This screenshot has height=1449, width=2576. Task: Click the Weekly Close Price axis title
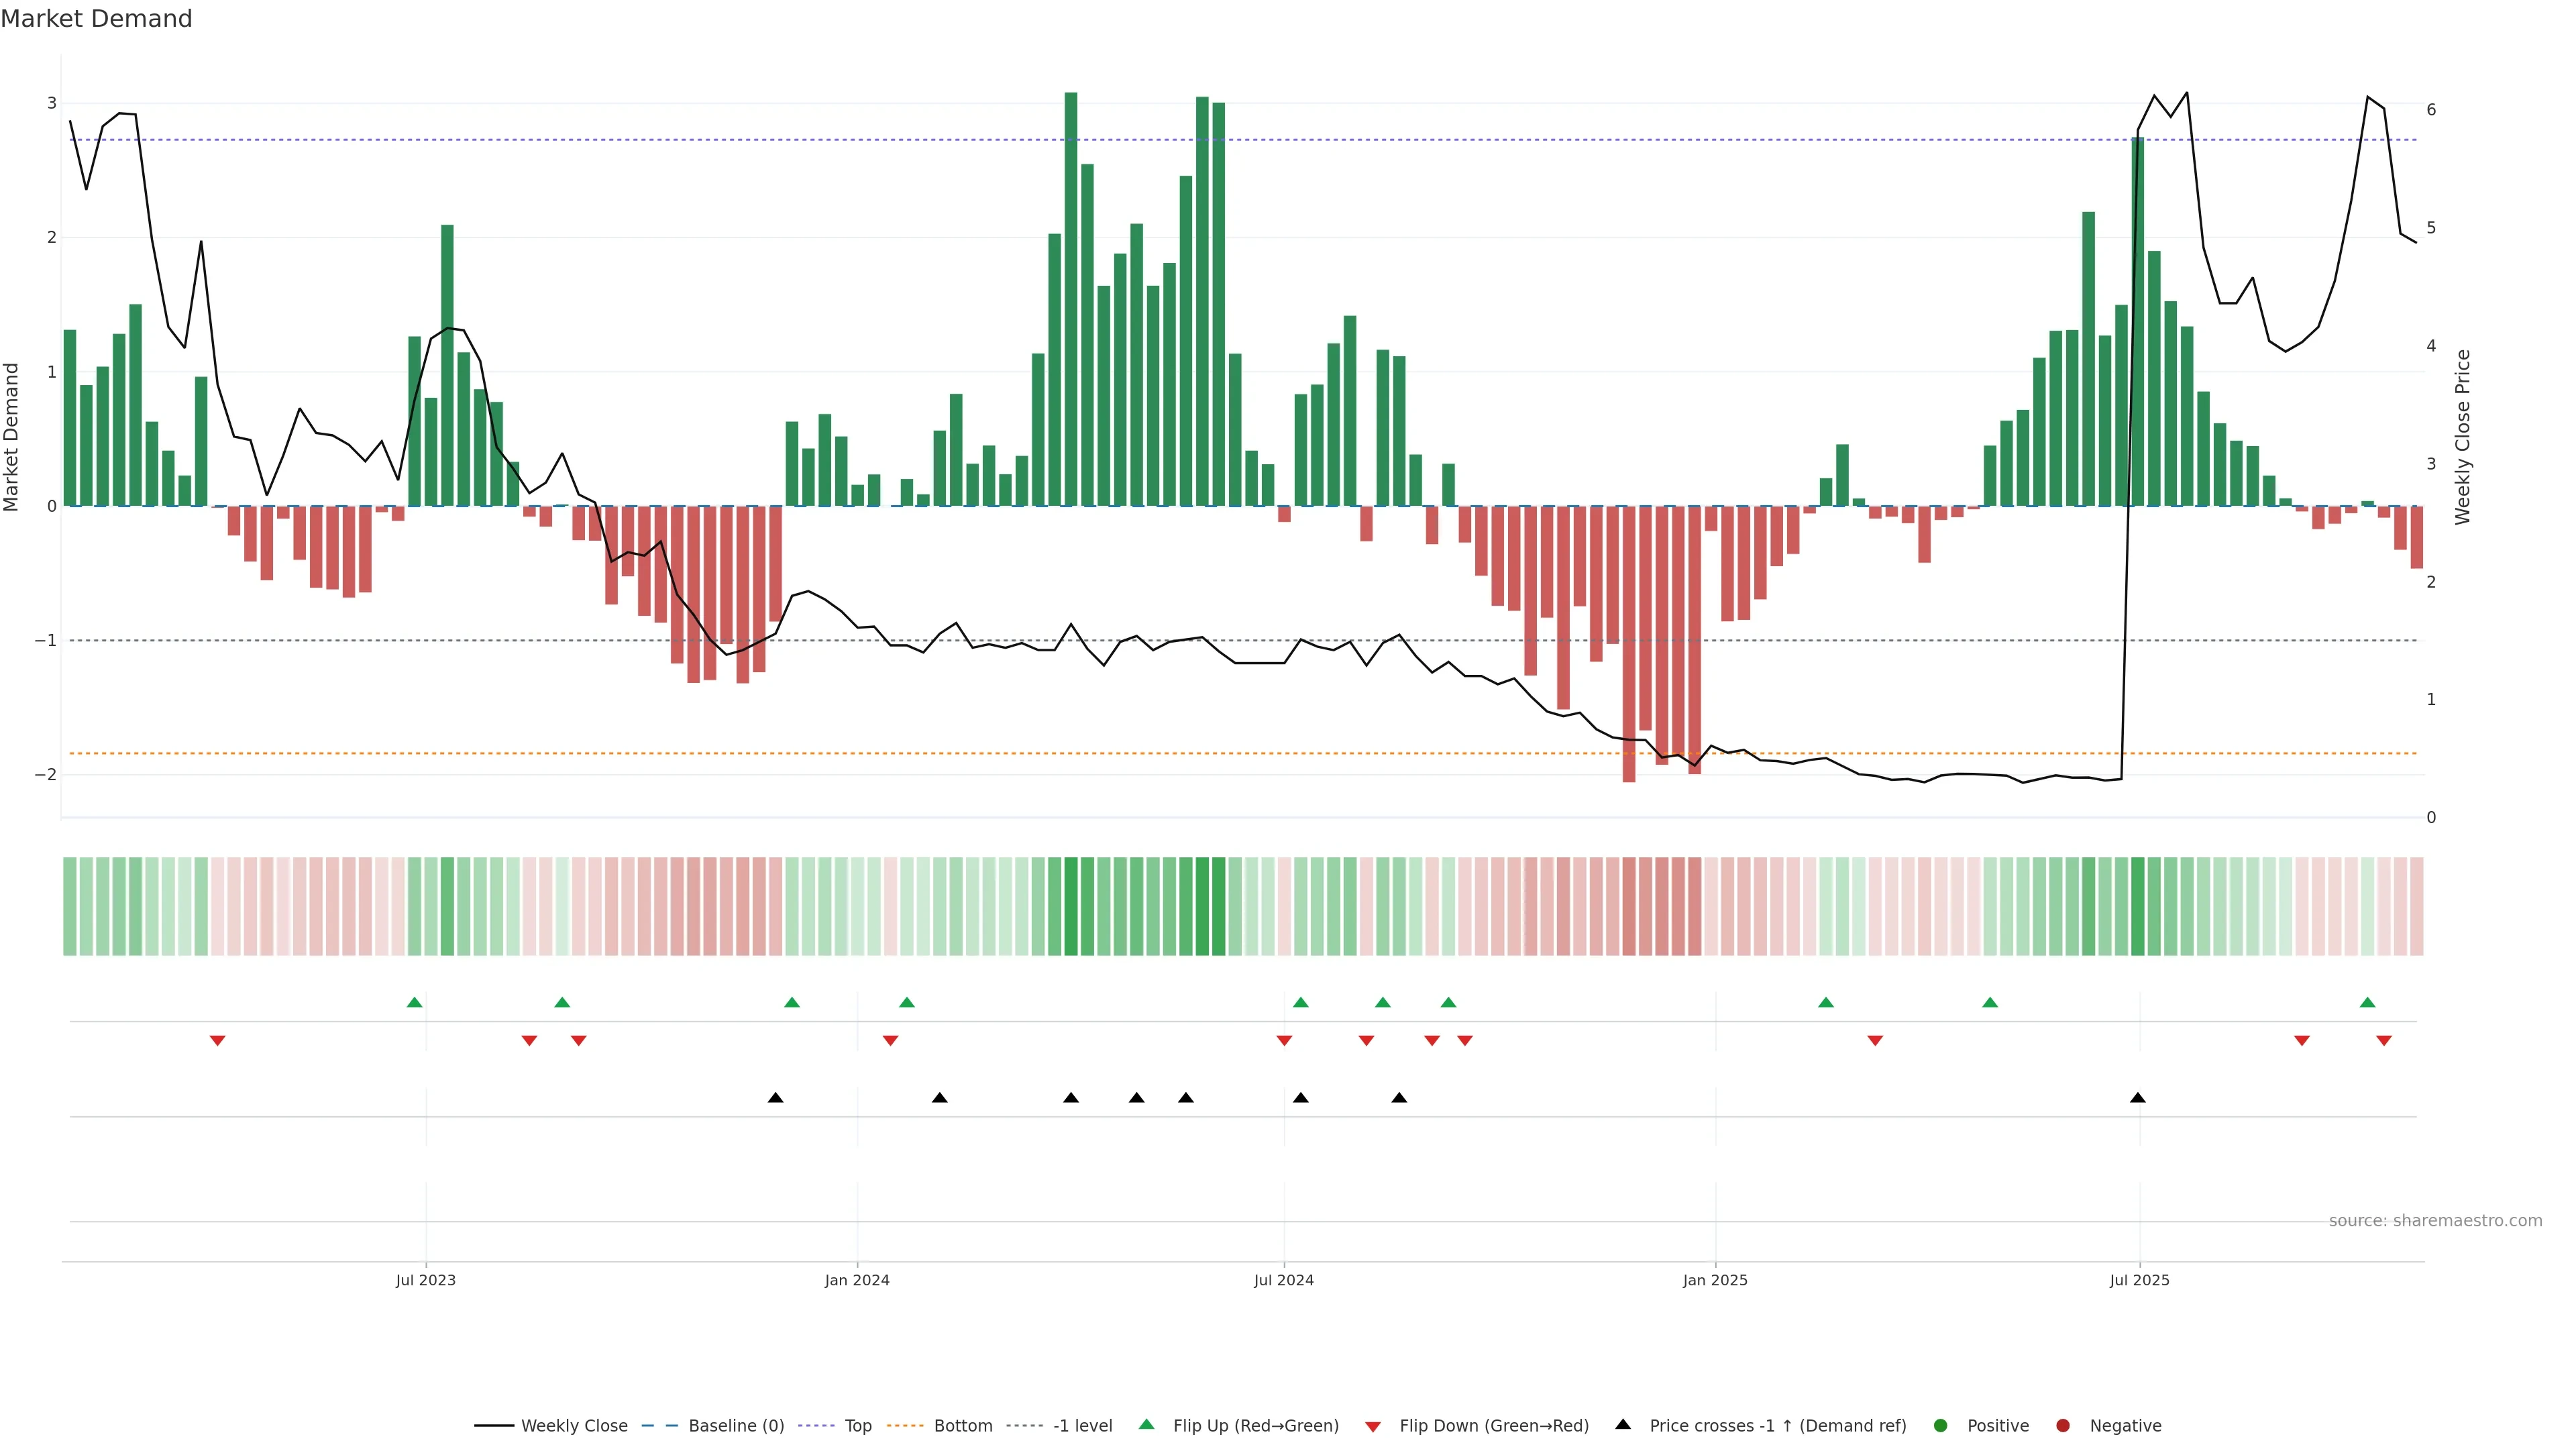coord(2462,437)
